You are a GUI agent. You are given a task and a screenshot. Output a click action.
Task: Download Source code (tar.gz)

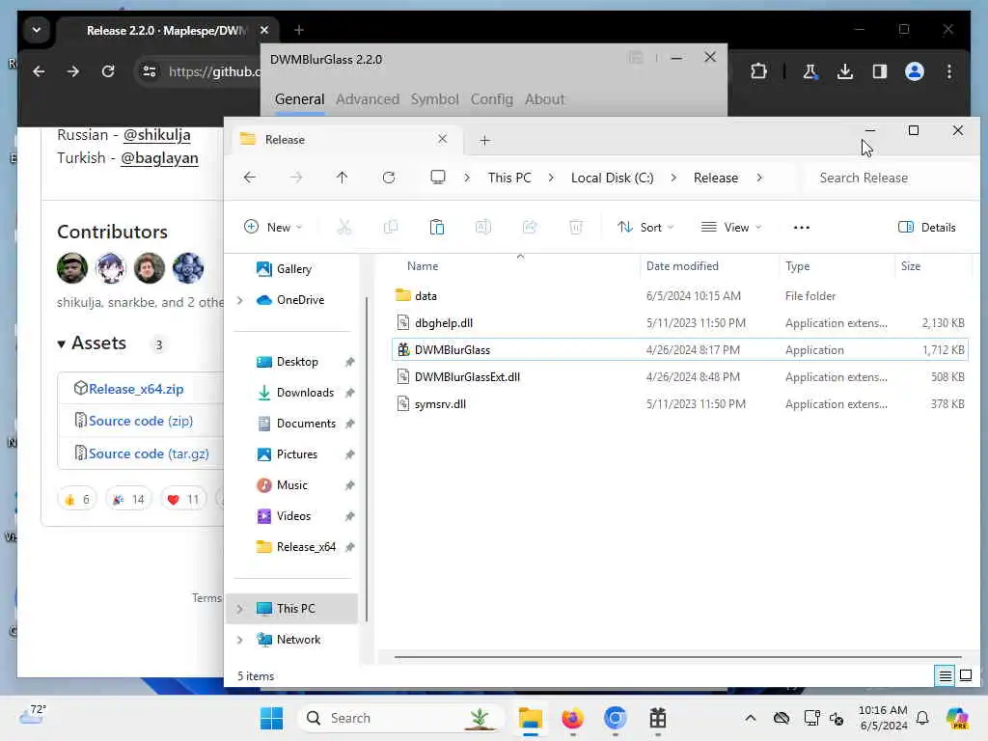(x=149, y=453)
